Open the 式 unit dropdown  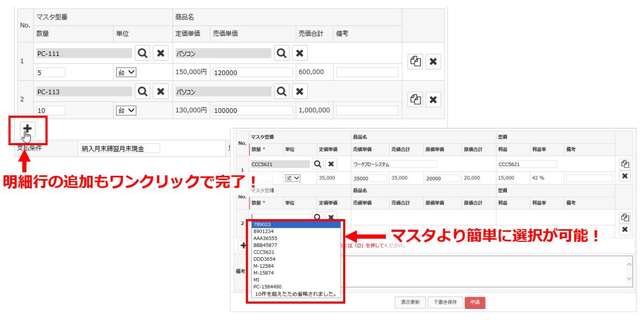click(292, 178)
